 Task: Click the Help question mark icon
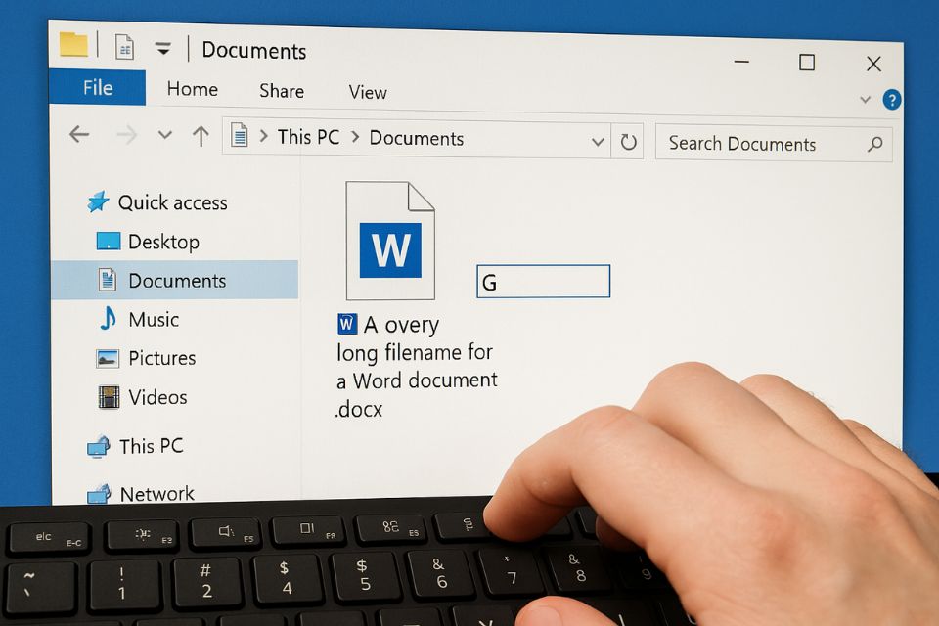(x=891, y=99)
